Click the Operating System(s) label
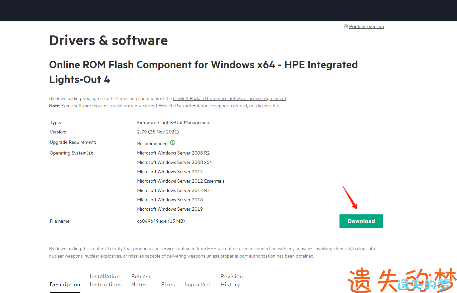 click(x=71, y=153)
